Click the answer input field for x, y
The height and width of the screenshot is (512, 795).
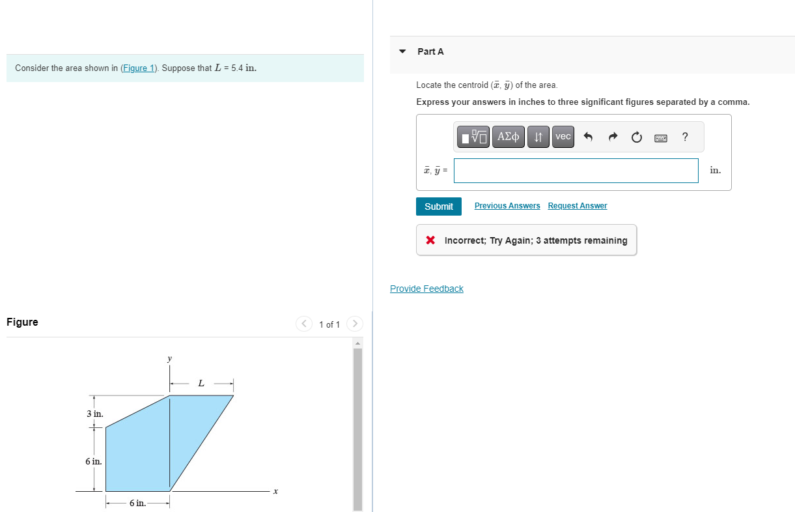(576, 170)
